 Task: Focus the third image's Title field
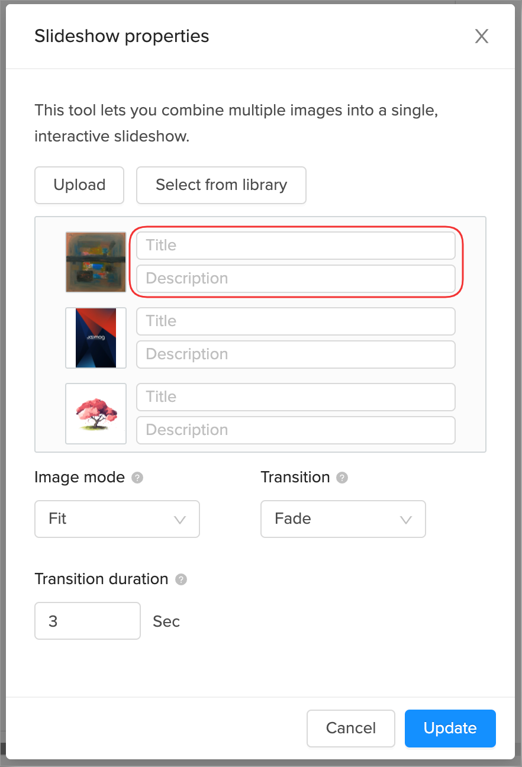pos(295,397)
